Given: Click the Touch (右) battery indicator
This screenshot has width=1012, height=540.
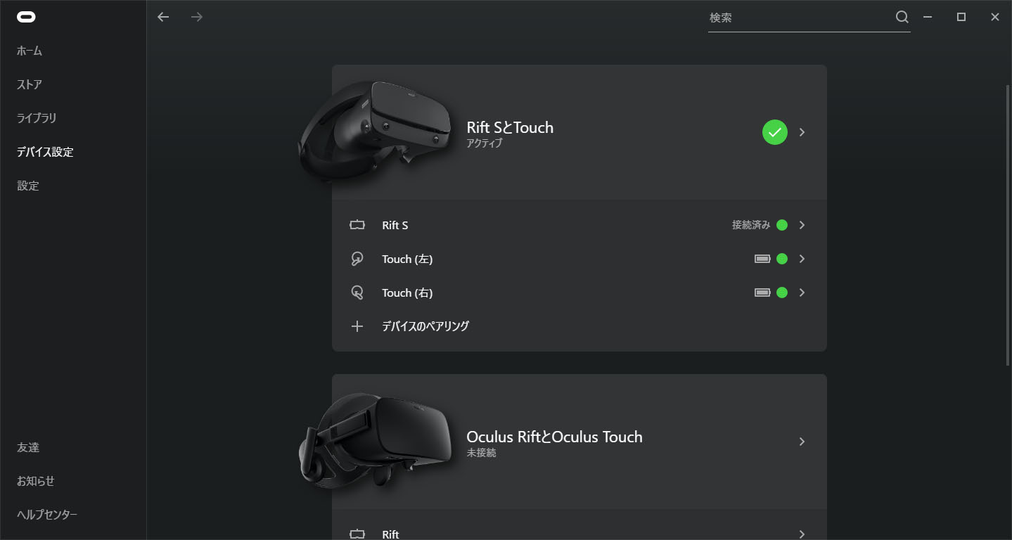Looking at the screenshot, I should (762, 292).
